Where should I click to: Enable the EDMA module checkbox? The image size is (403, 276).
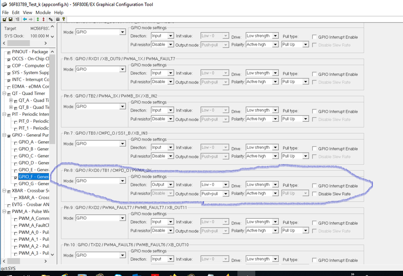point(9,87)
